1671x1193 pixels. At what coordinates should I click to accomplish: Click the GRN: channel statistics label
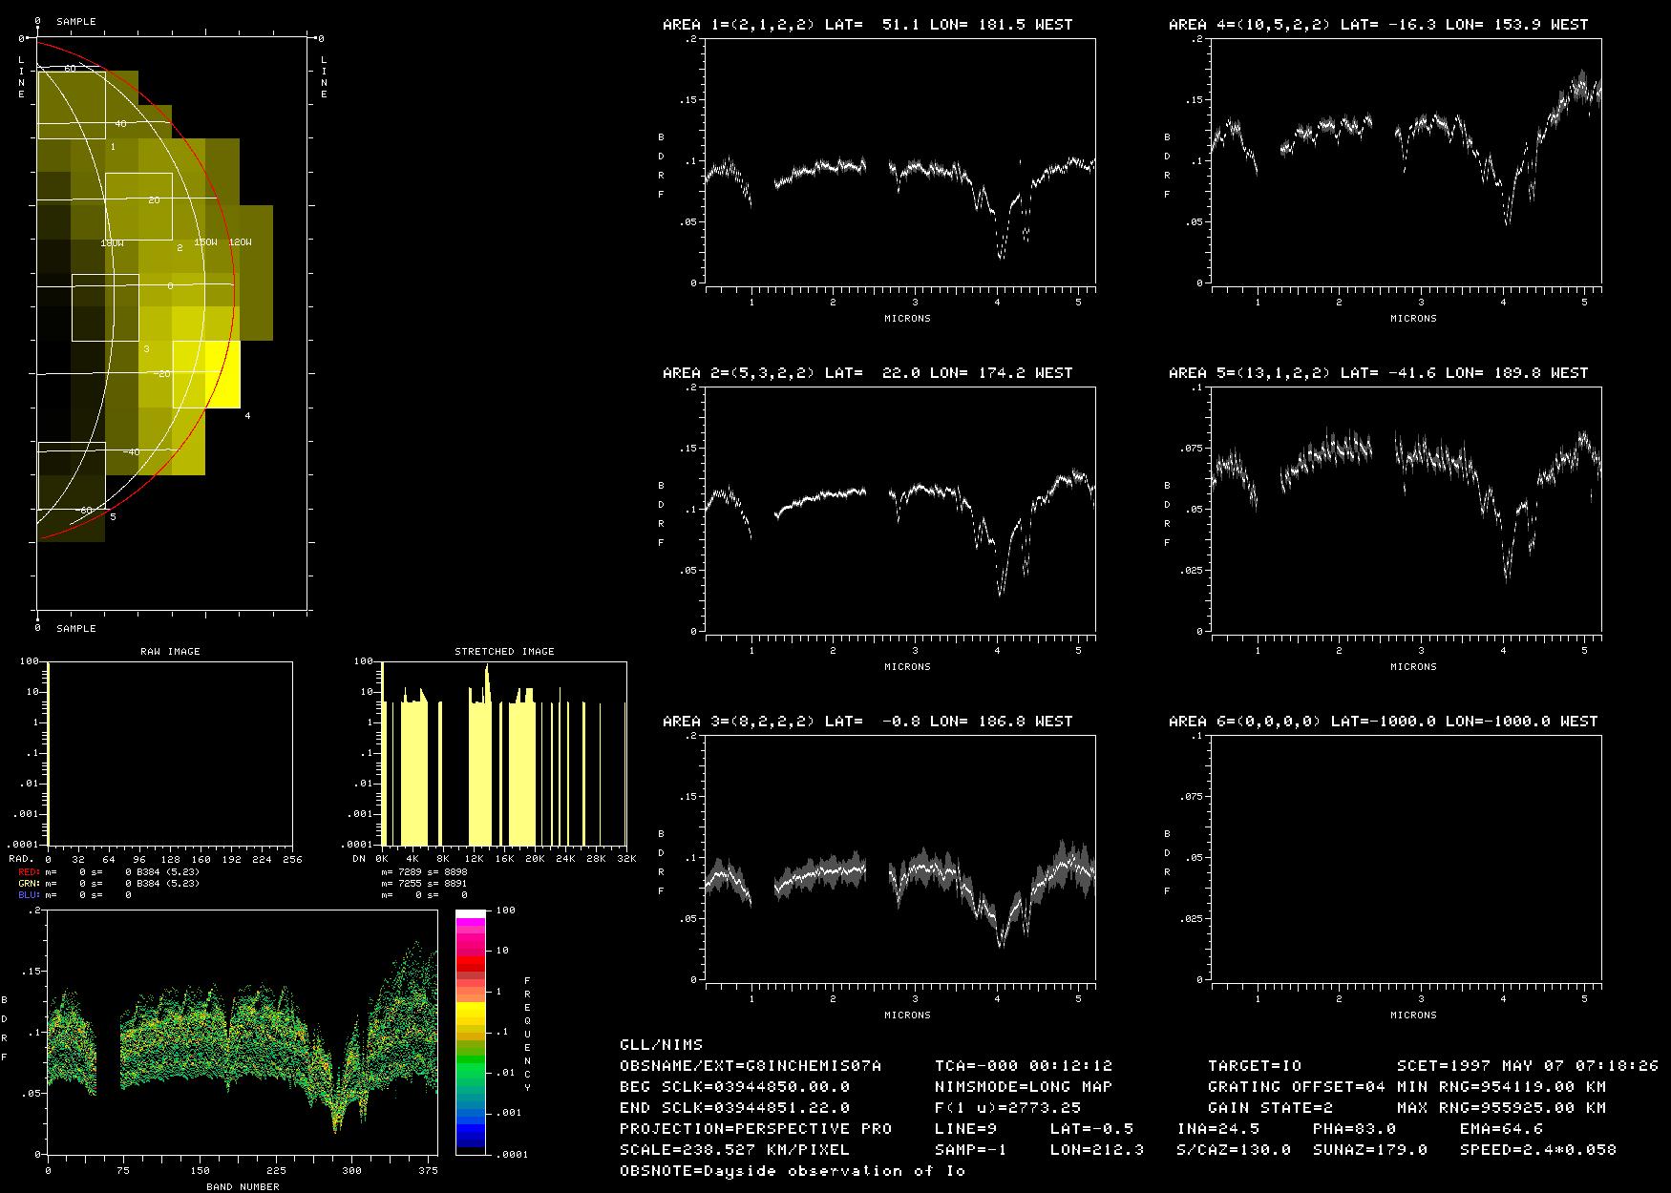tap(30, 884)
